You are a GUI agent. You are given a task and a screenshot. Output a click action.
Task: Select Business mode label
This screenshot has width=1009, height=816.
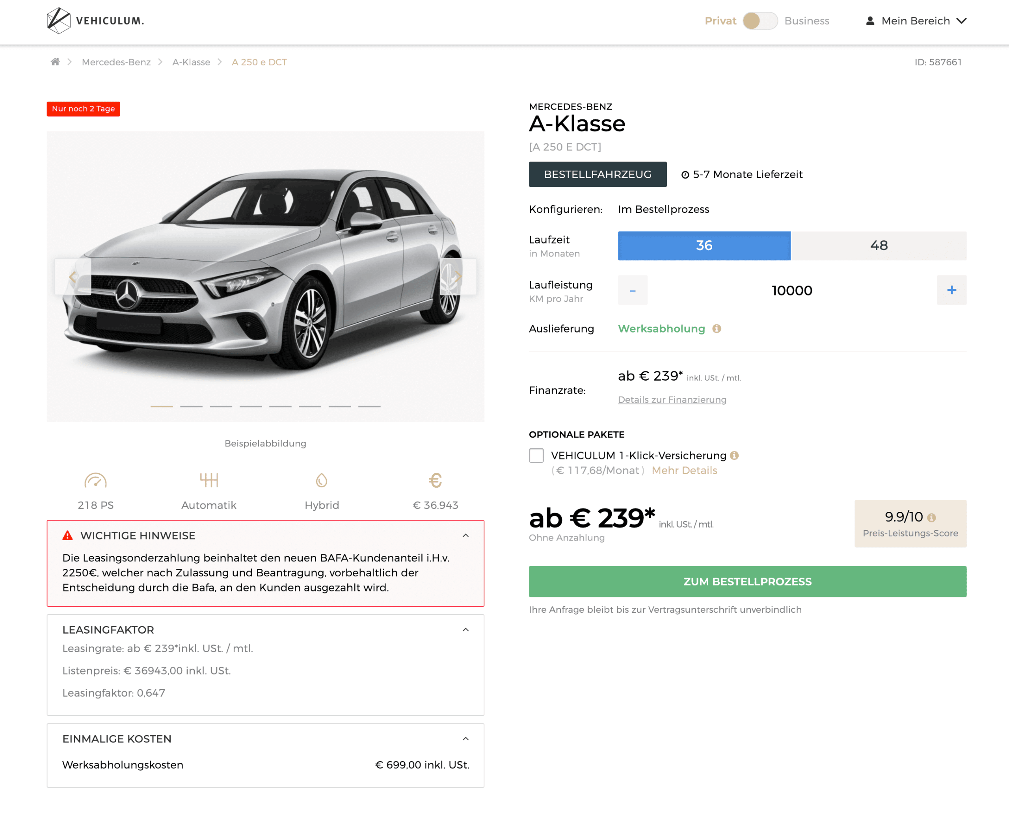(807, 20)
